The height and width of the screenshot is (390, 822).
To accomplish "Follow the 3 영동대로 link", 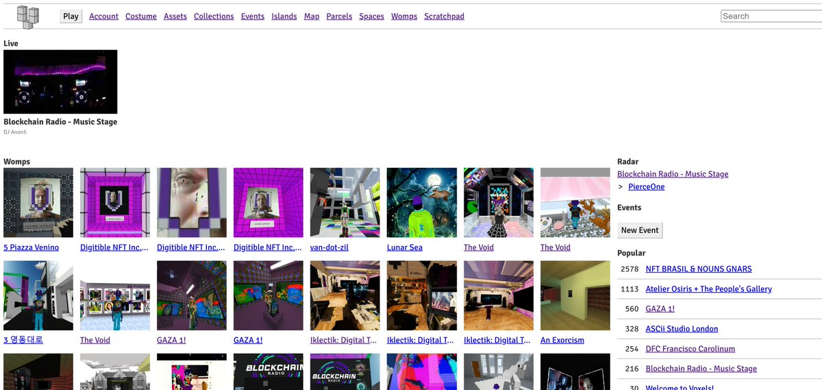I will coord(23,340).
